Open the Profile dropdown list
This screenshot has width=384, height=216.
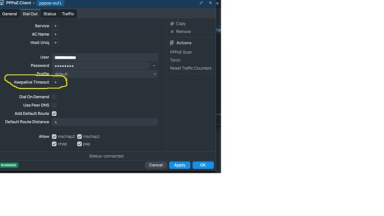(x=105, y=74)
